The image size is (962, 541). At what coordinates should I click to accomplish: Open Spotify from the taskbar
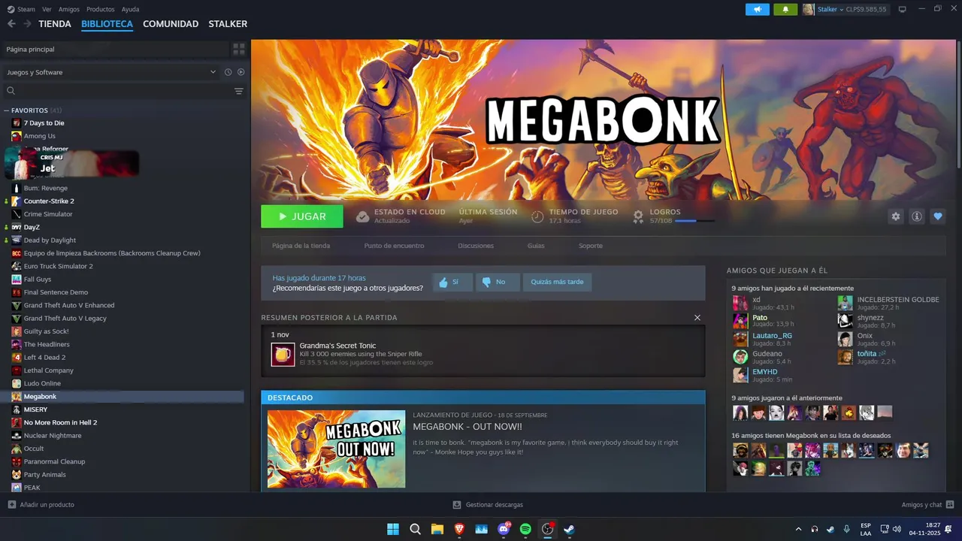525,529
